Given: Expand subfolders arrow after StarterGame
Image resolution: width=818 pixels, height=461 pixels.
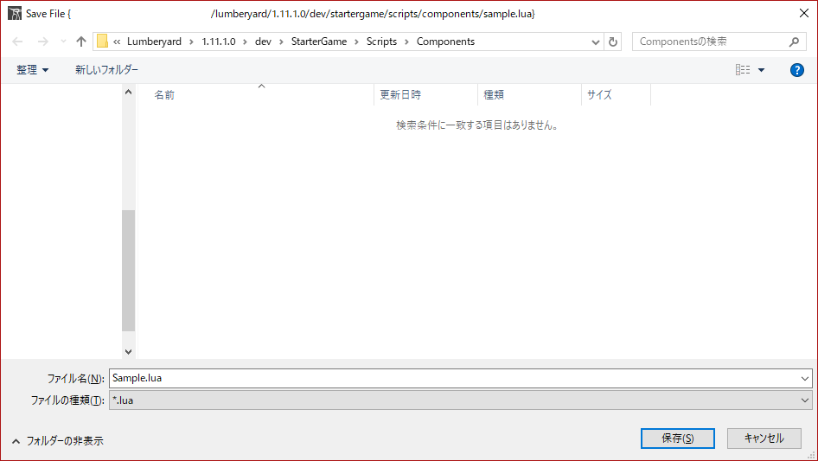Looking at the screenshot, I should pyautogui.click(x=356, y=42).
